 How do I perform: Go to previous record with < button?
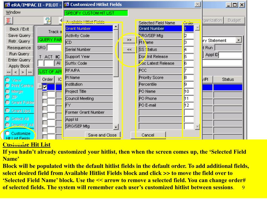[x=16, y=72]
